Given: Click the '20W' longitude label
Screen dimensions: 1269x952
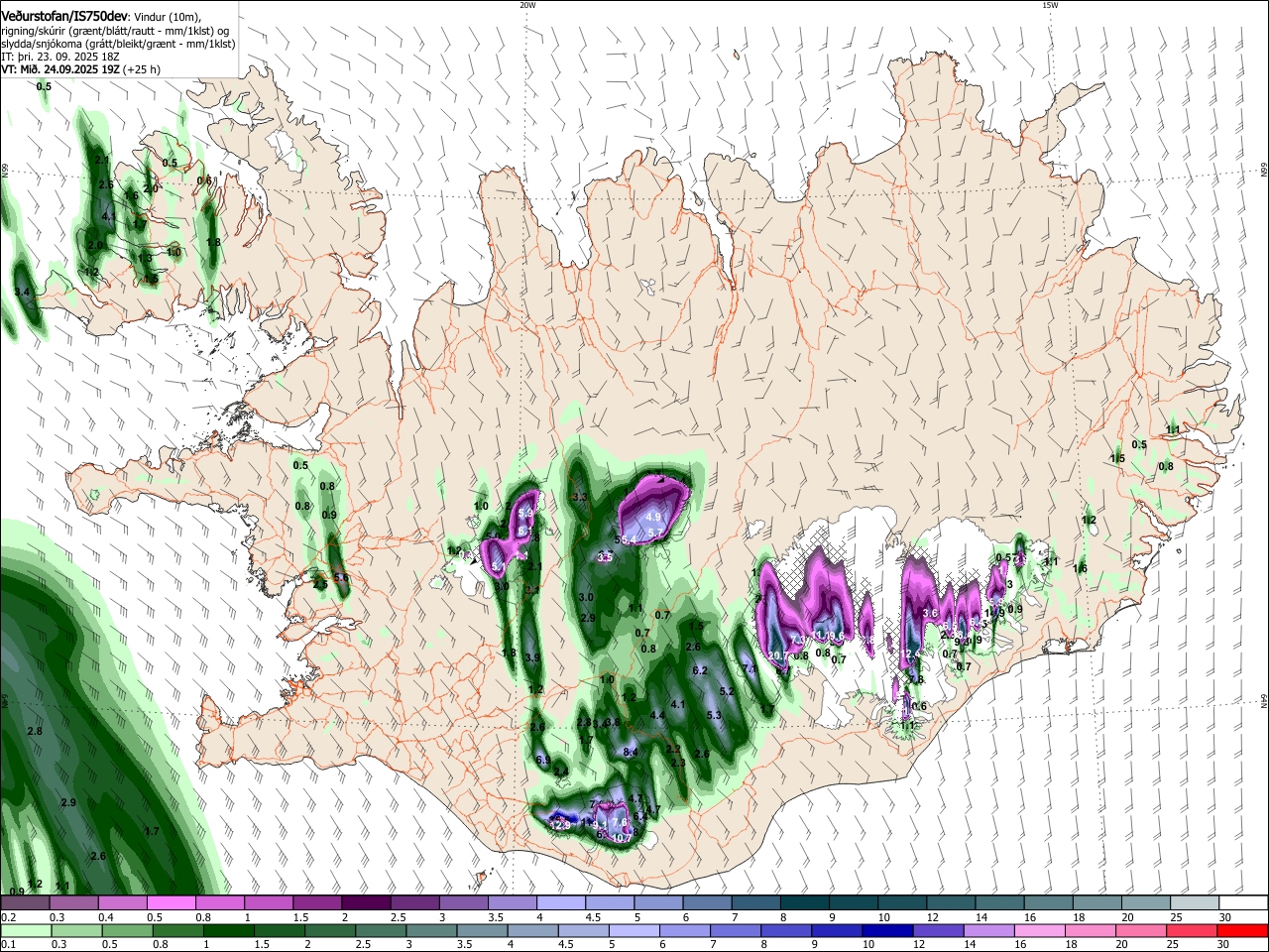Looking at the screenshot, I should [527, 5].
